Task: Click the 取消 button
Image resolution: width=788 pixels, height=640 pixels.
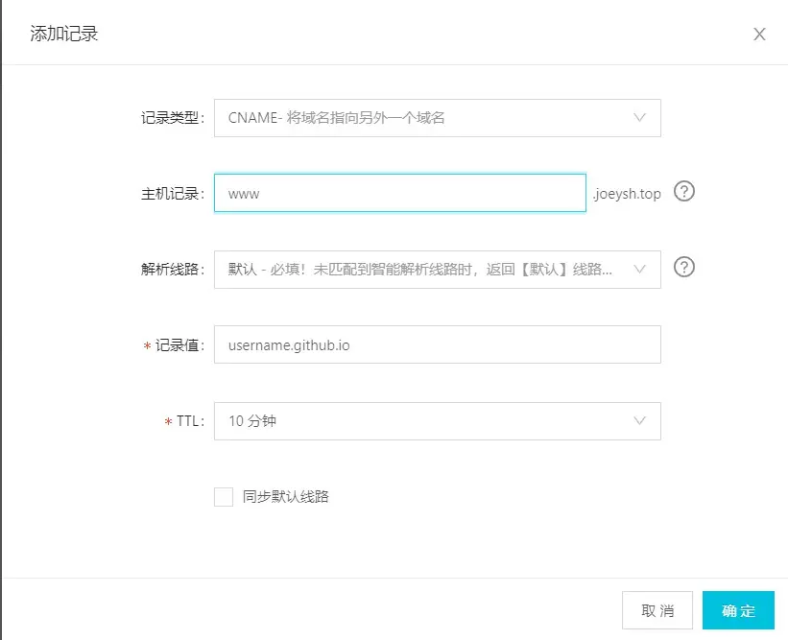Action: (657, 610)
